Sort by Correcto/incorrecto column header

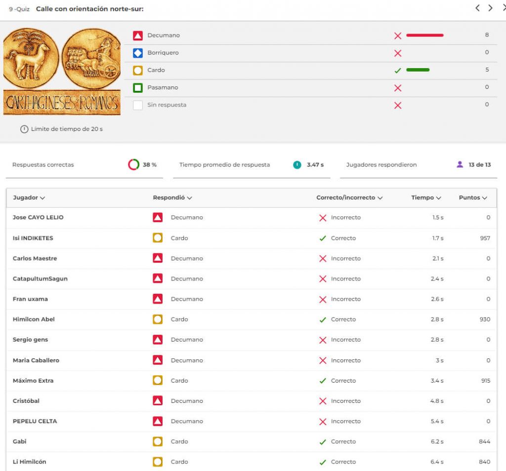pos(349,197)
